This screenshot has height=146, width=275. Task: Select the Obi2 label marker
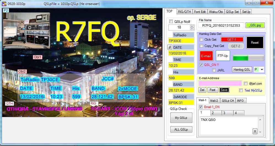pyautogui.click(x=22, y=71)
